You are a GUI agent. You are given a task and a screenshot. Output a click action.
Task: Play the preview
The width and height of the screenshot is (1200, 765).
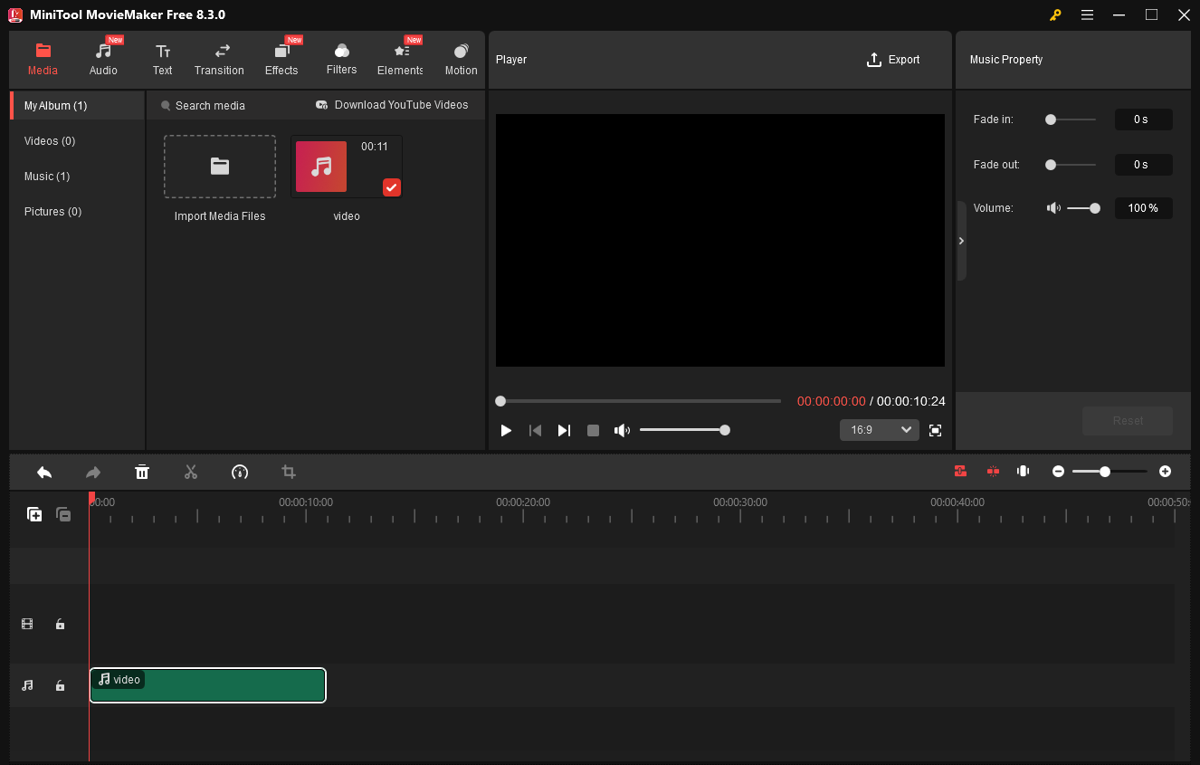pos(506,430)
